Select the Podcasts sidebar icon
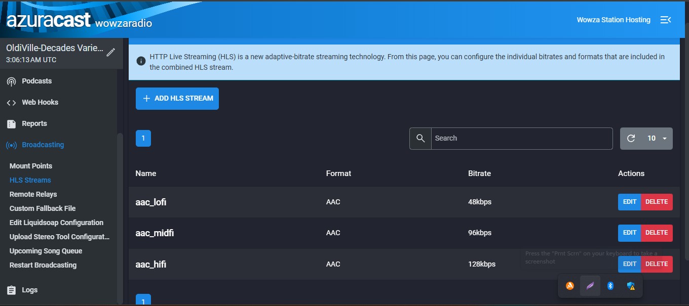 [11, 81]
